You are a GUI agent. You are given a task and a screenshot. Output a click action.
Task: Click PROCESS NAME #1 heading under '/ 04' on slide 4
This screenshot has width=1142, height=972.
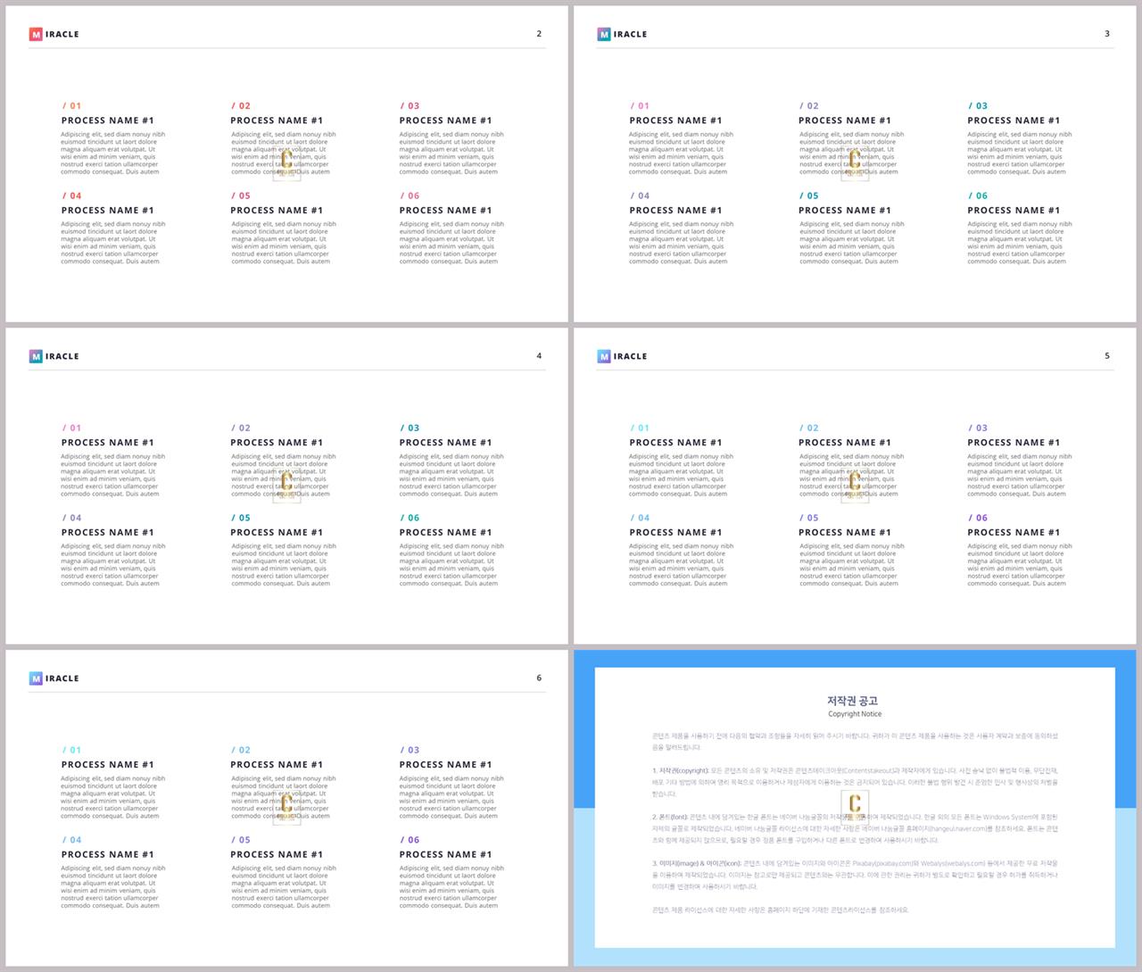[107, 532]
